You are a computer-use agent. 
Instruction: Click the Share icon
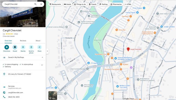(39, 47)
